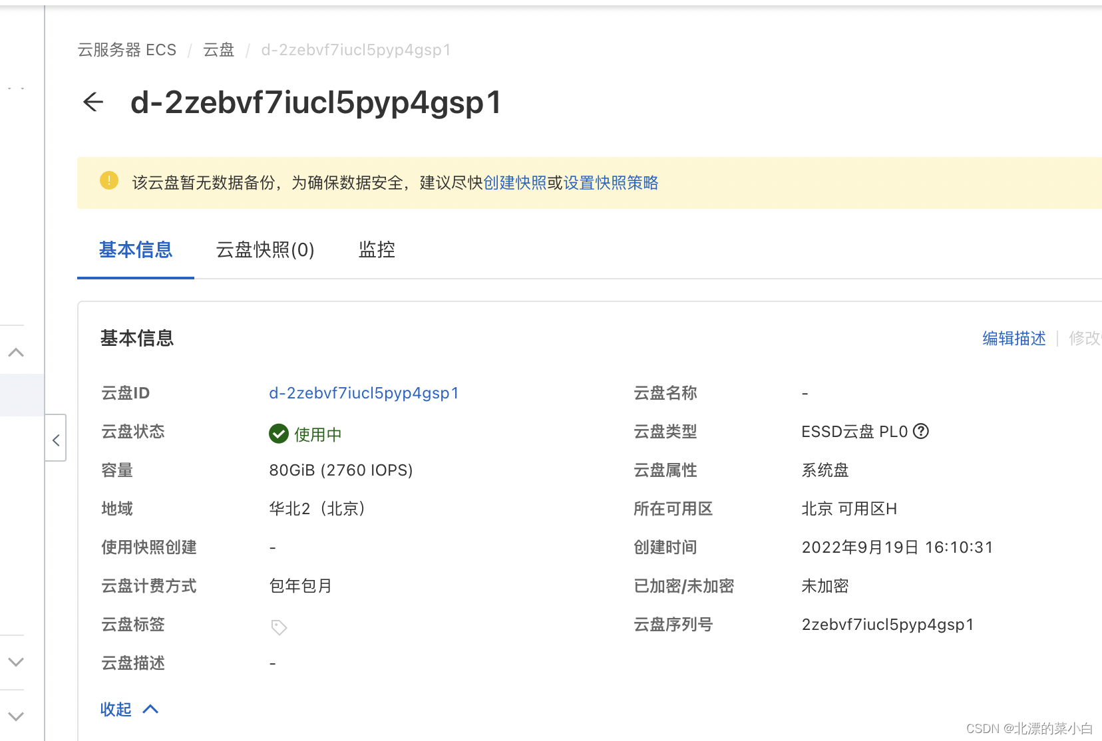Click the breadcrumb text d-2zebvf7iucl5pyp4gsp1
Screen dimensions: 1102x741
tap(356, 50)
